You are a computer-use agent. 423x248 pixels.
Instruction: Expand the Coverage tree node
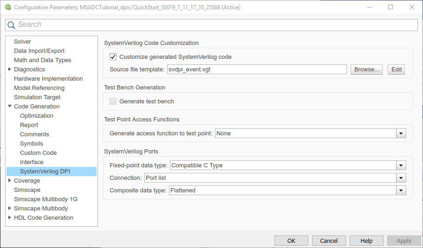10,181
